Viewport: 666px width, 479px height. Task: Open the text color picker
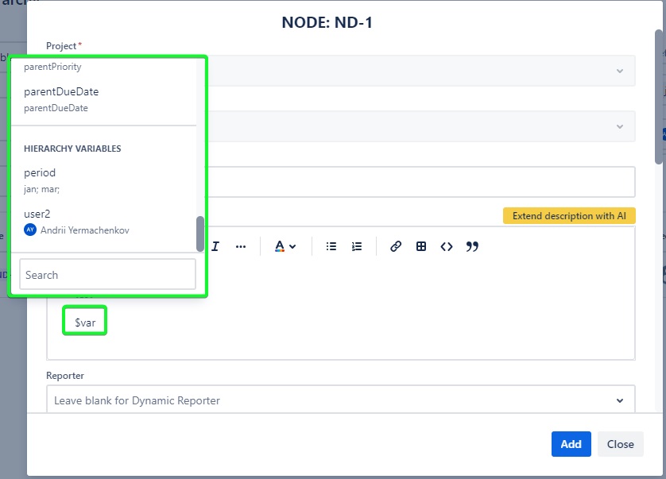285,246
